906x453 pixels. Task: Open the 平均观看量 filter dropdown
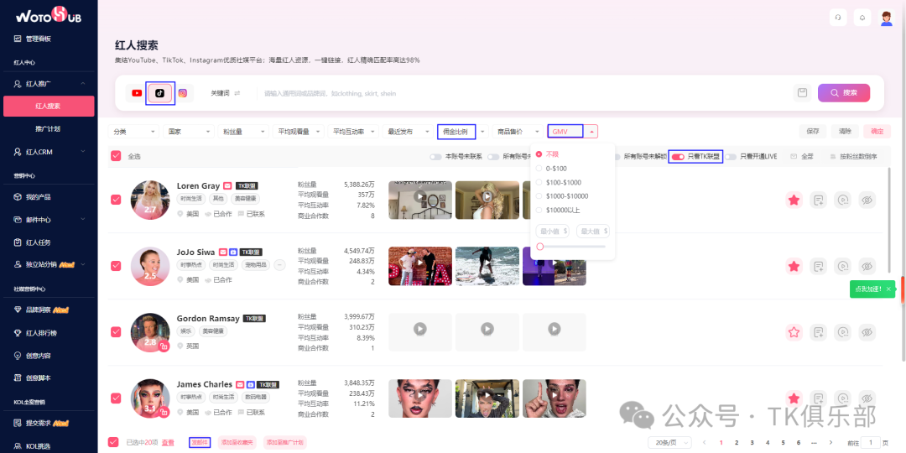pos(298,132)
